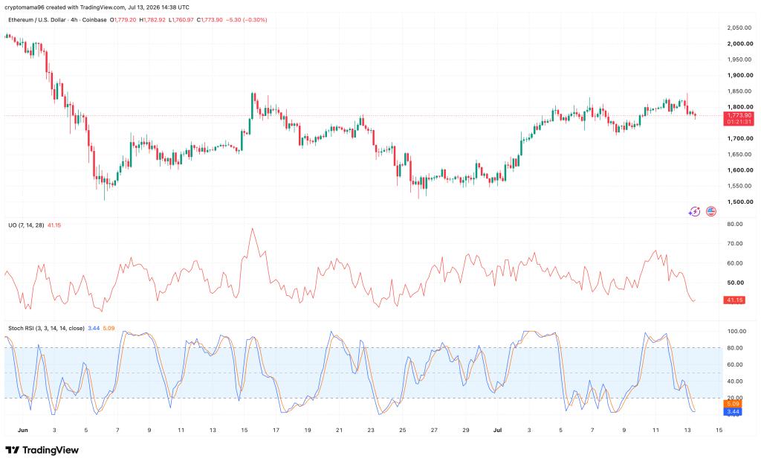Click the close value C1,773.90 in header

pyautogui.click(x=210, y=20)
